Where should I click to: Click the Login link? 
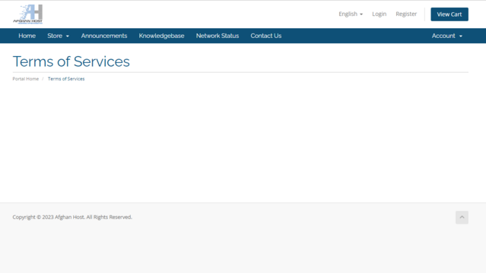[x=379, y=14]
